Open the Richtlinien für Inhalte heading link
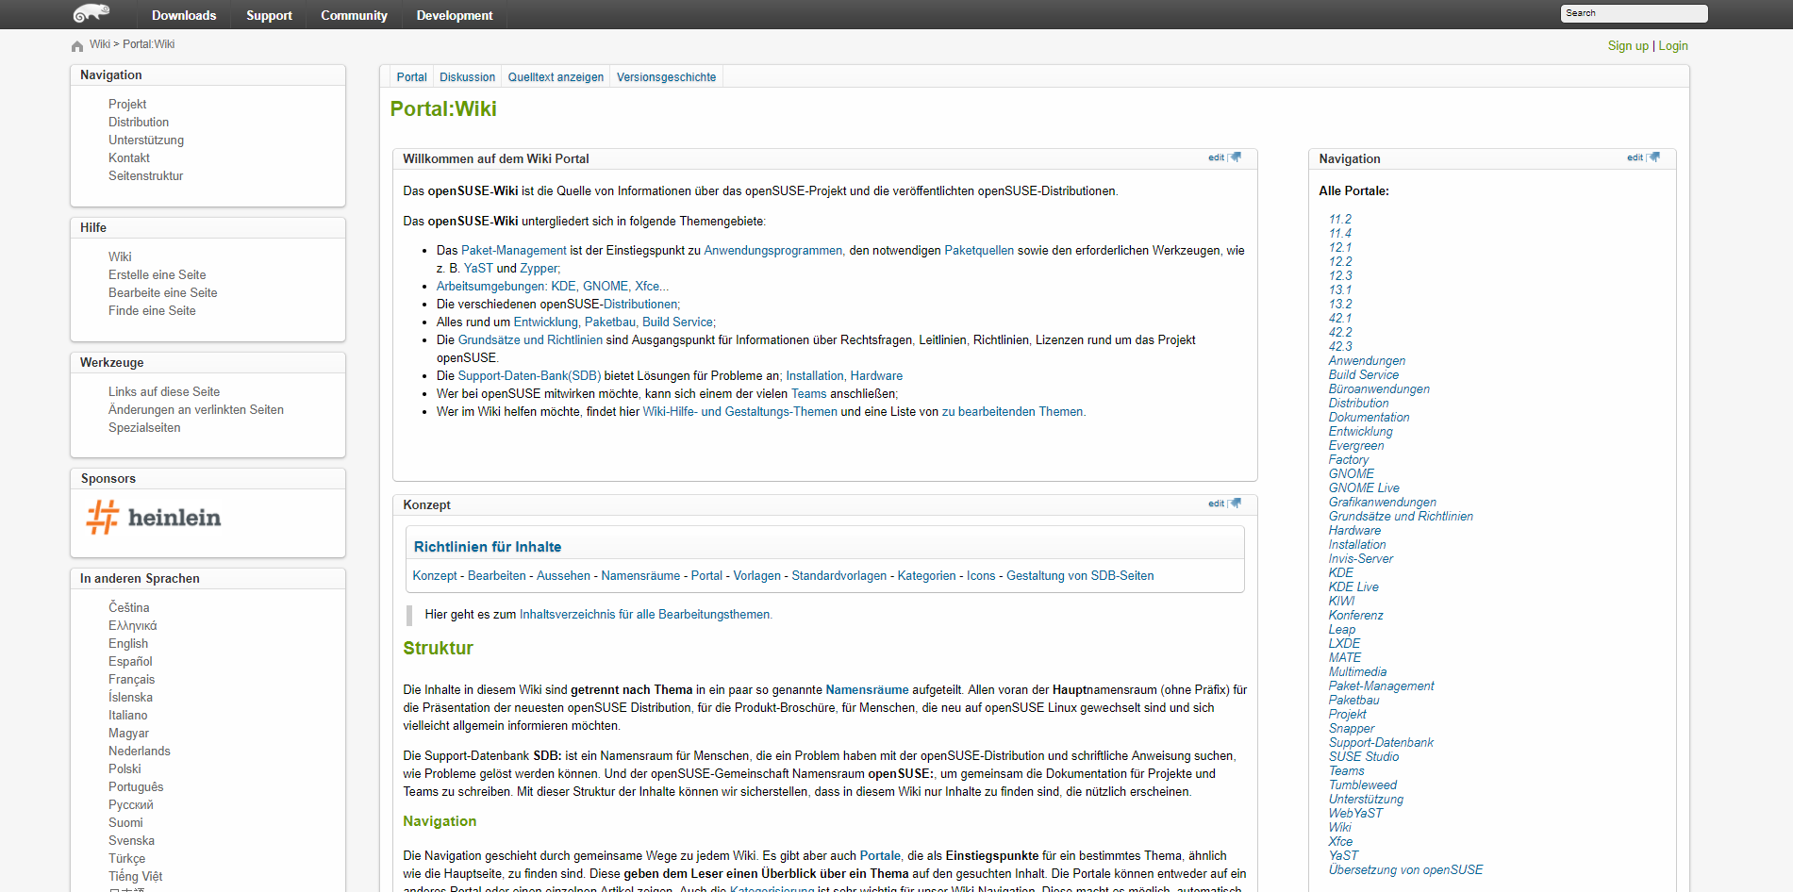Image resolution: width=1793 pixels, height=892 pixels. 488,547
